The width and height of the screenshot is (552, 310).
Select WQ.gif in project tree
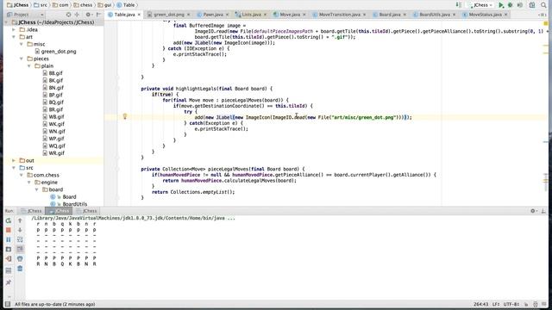coord(53,146)
